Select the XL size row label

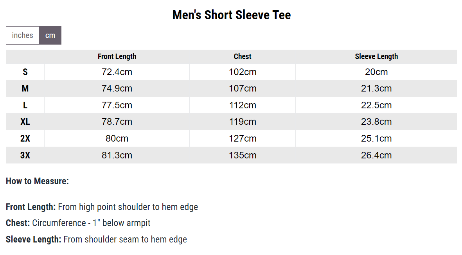[x=25, y=122]
